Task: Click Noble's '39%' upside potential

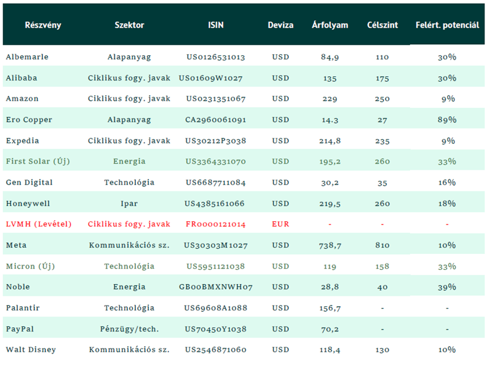Action: click(x=447, y=287)
